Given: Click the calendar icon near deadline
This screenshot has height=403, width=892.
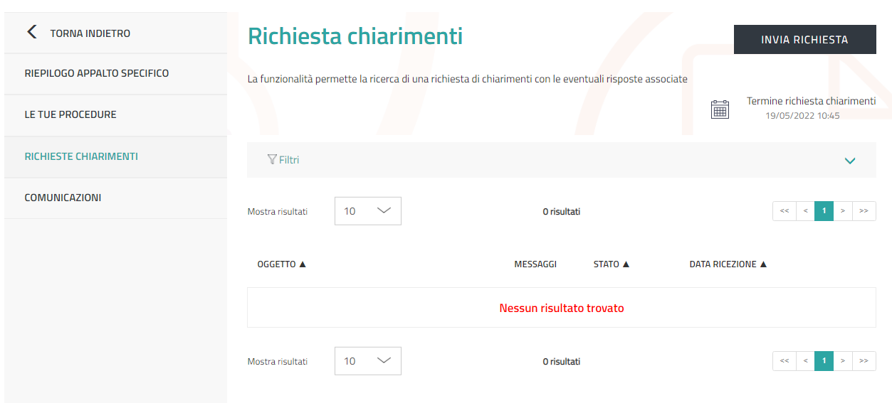Looking at the screenshot, I should coord(720,109).
